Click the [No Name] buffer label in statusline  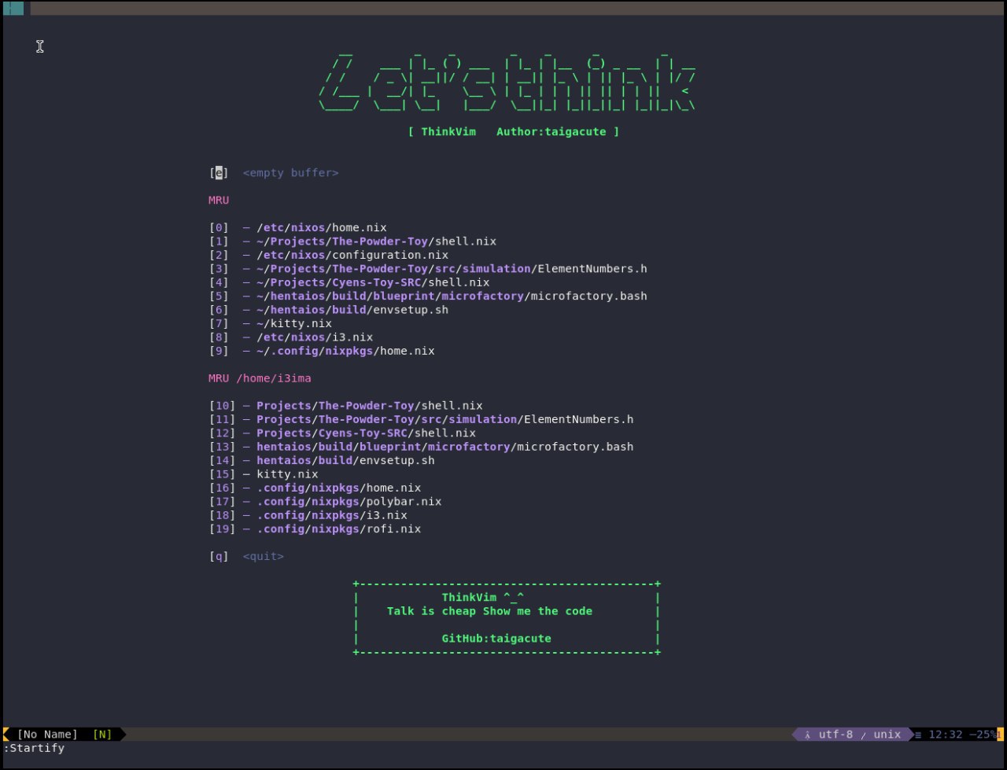point(47,735)
